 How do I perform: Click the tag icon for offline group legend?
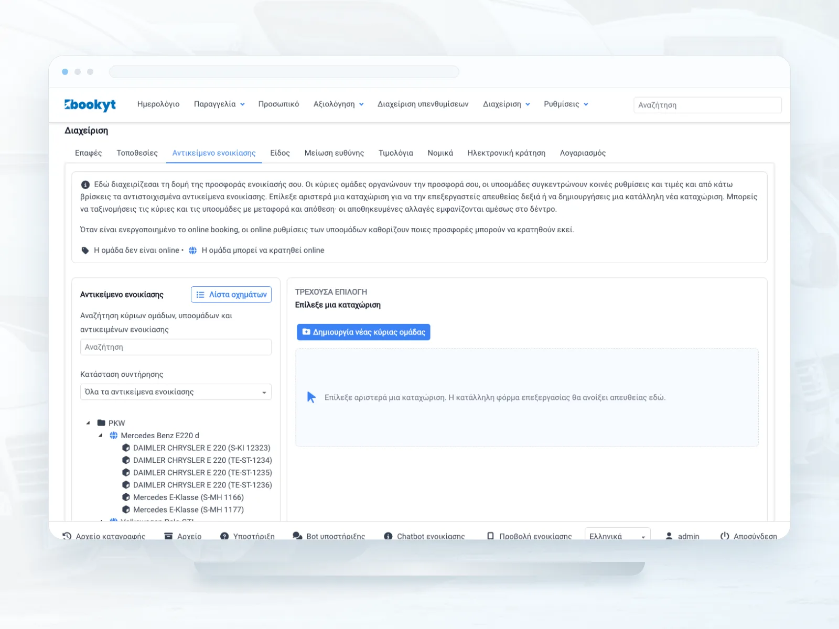click(85, 251)
